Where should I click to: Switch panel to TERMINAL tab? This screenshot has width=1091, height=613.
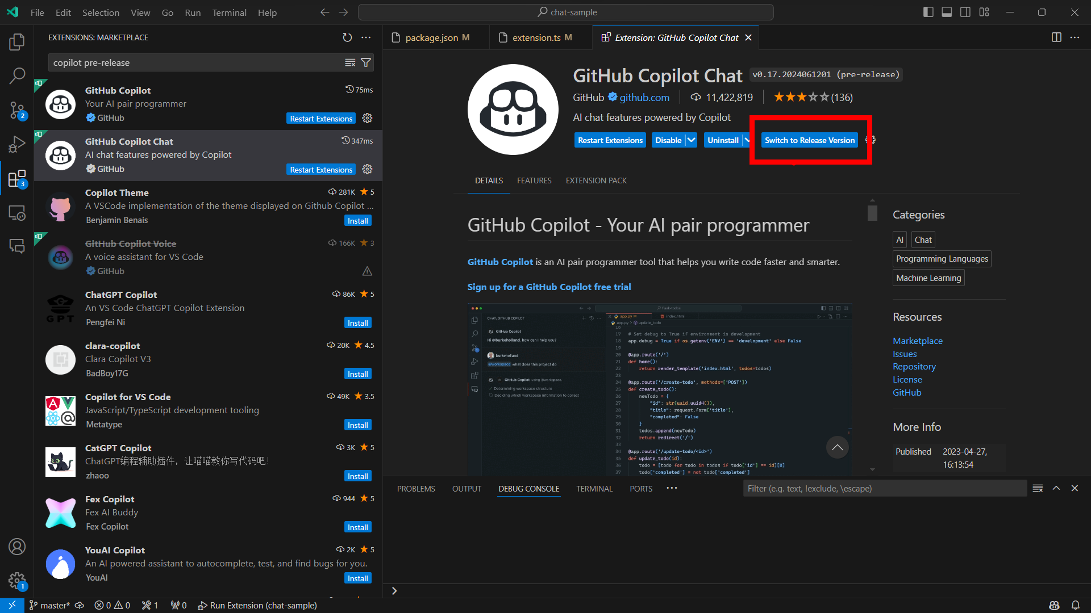click(594, 489)
